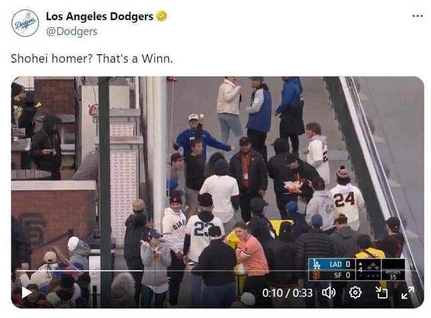Click the LA logo in scoreboard
This screenshot has width=431, height=318.
(x=316, y=265)
